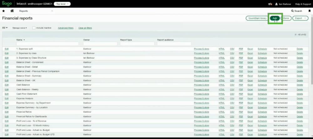The height and width of the screenshot is (139, 313).
Task: Click Owner Ian Barbour on 2. Expenses by class
Action: 89,53
